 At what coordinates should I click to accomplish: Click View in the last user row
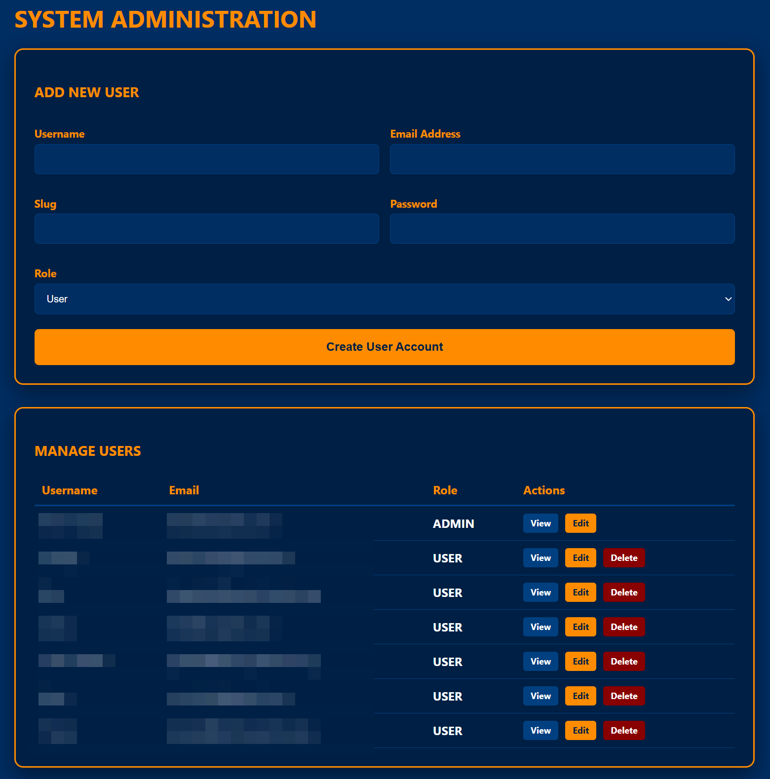tap(540, 731)
